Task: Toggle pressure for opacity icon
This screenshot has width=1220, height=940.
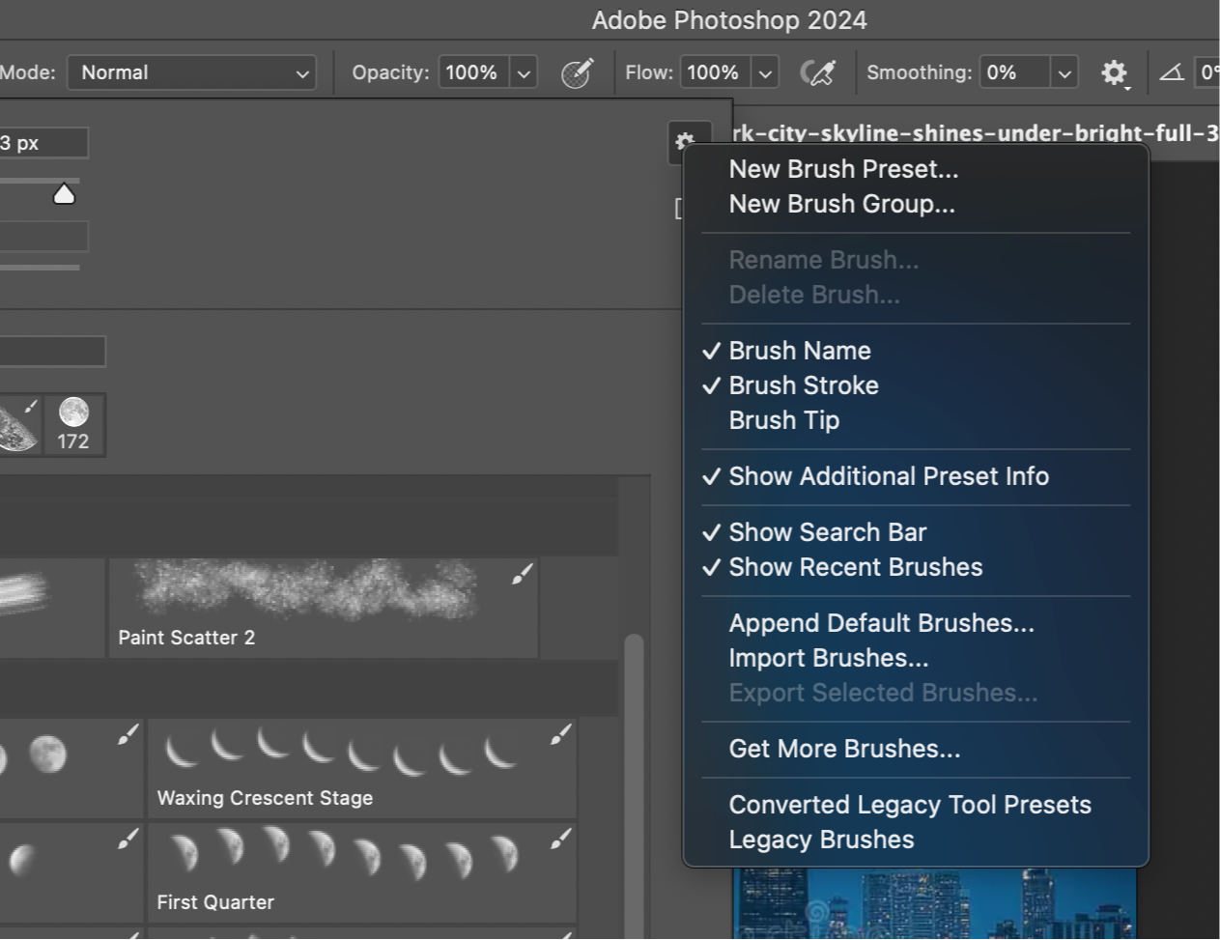Action: (x=578, y=72)
